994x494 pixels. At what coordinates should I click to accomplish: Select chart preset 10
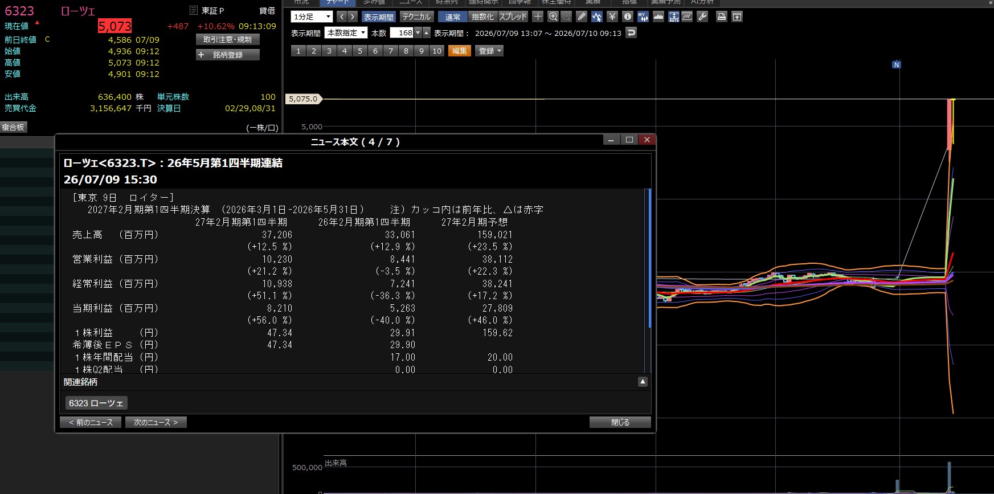[437, 51]
